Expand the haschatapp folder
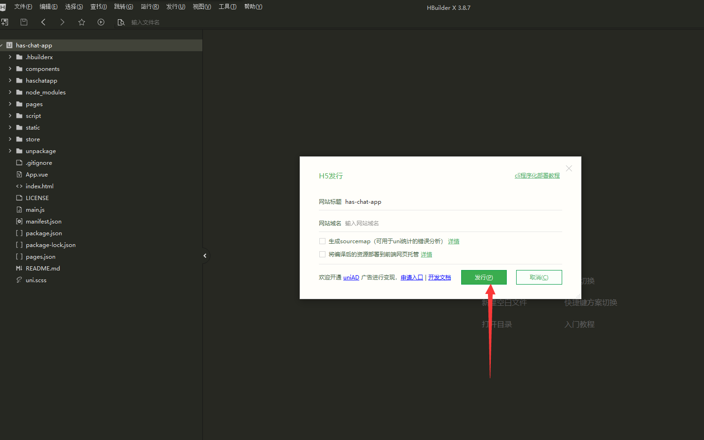This screenshot has height=440, width=704. click(x=10, y=81)
